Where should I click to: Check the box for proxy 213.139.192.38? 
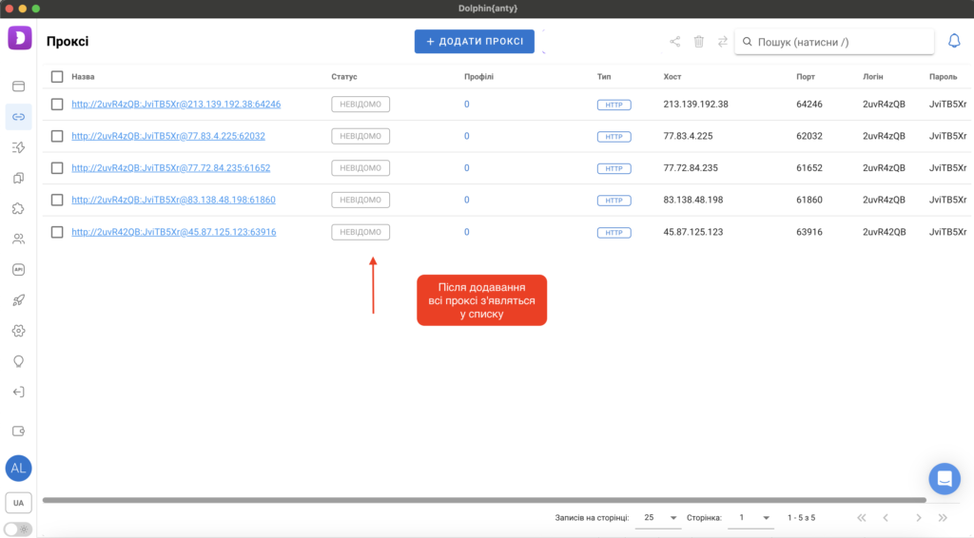[x=57, y=105]
